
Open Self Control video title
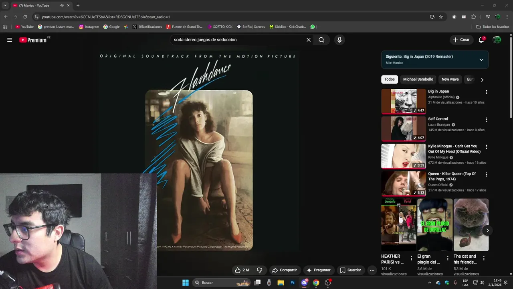[438, 119]
